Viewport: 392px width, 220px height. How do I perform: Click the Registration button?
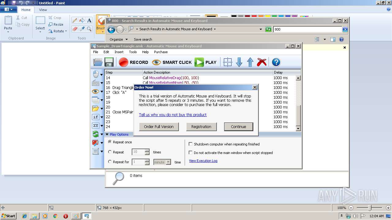coord(201,127)
